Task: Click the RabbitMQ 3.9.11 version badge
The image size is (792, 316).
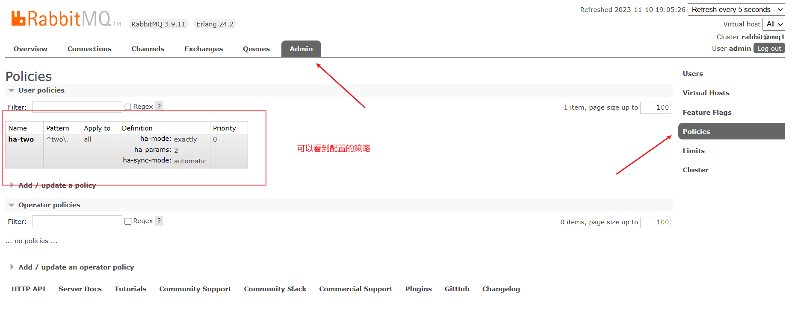Action: click(x=159, y=24)
